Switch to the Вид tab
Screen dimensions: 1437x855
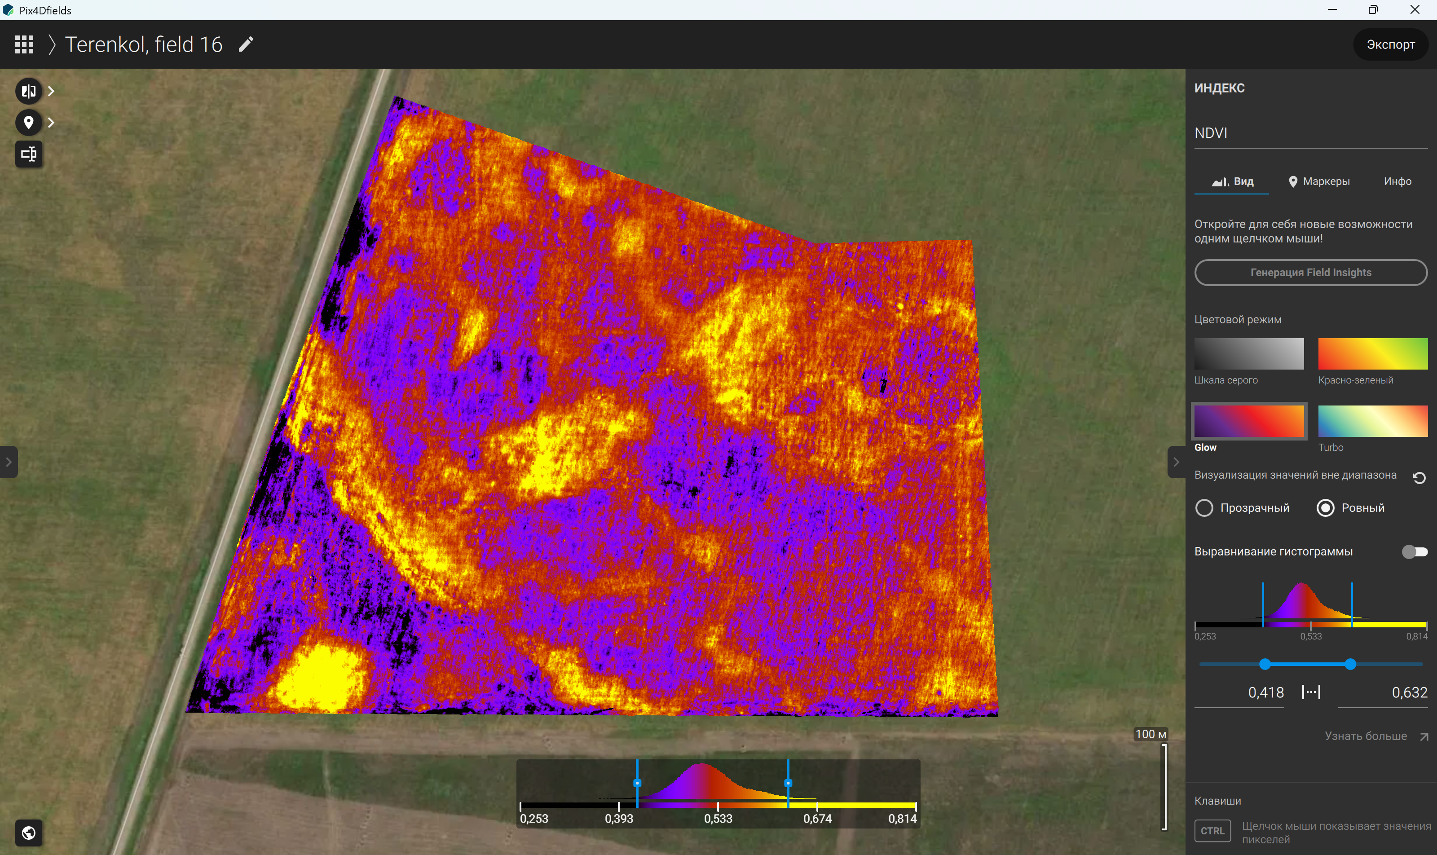coord(1232,181)
